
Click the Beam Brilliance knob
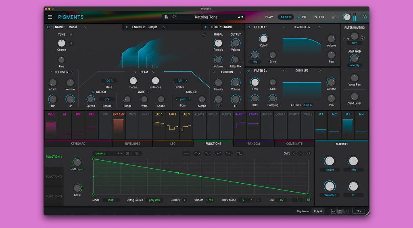coord(155,81)
